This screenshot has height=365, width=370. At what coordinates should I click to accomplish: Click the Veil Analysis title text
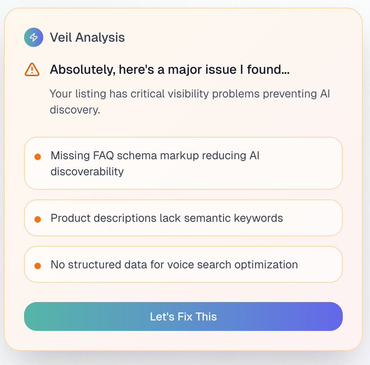(87, 37)
